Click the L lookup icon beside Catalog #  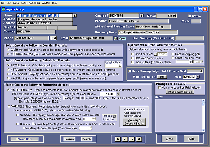click(x=142, y=15)
